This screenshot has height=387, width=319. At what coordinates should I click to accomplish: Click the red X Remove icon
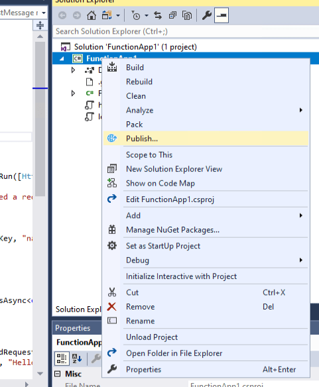pyautogui.click(x=111, y=307)
